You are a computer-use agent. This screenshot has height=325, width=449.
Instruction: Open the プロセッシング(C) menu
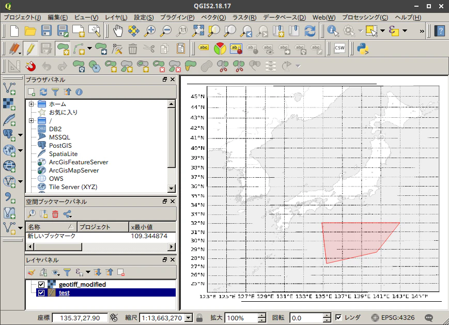365,17
